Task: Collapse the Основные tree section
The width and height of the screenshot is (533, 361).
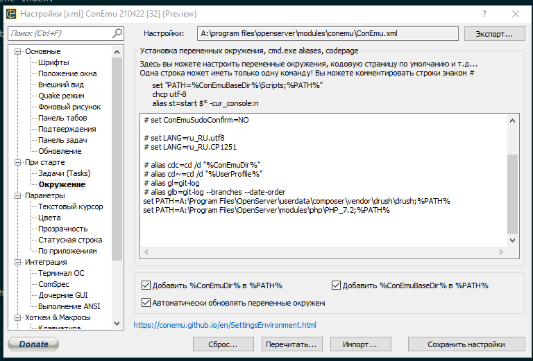Action: (x=19, y=51)
